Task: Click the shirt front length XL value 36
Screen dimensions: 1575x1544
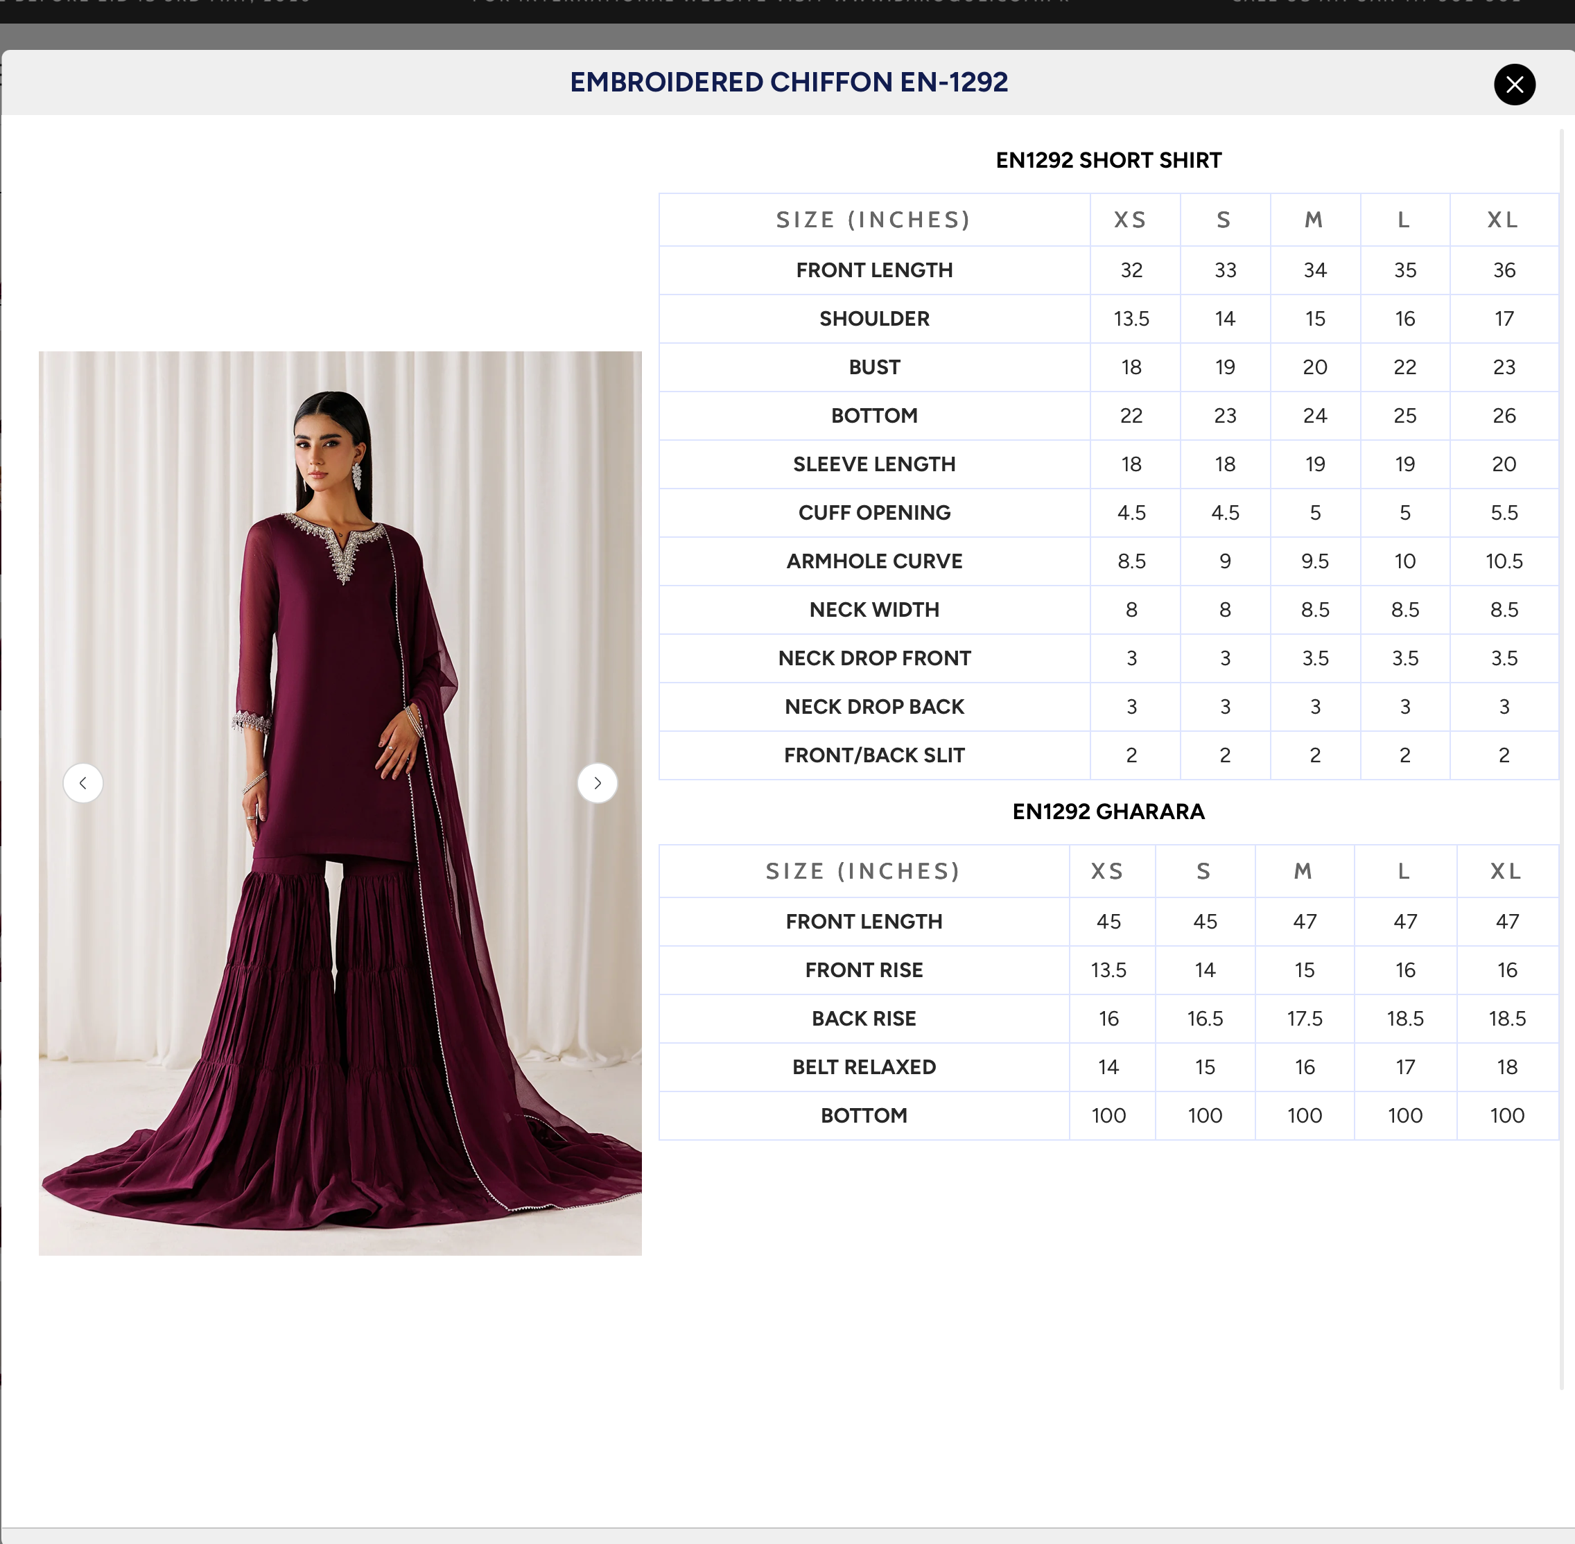Action: [x=1504, y=270]
